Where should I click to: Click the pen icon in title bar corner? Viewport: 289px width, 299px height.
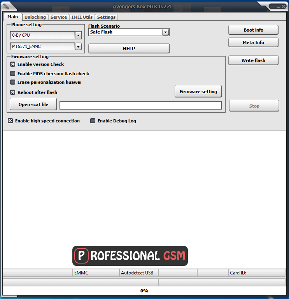coord(6,7)
